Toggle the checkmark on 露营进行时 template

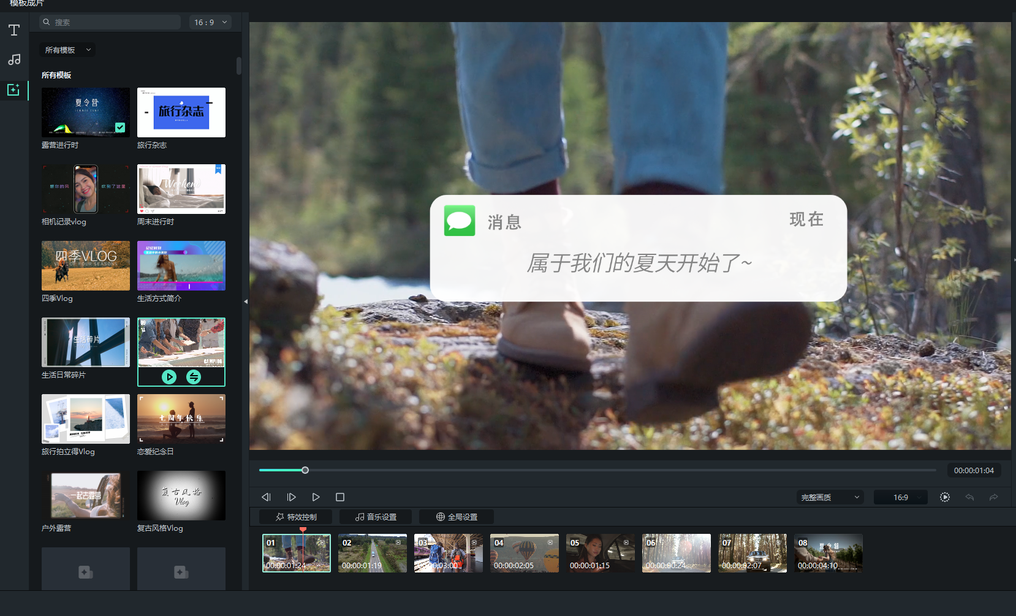(120, 127)
